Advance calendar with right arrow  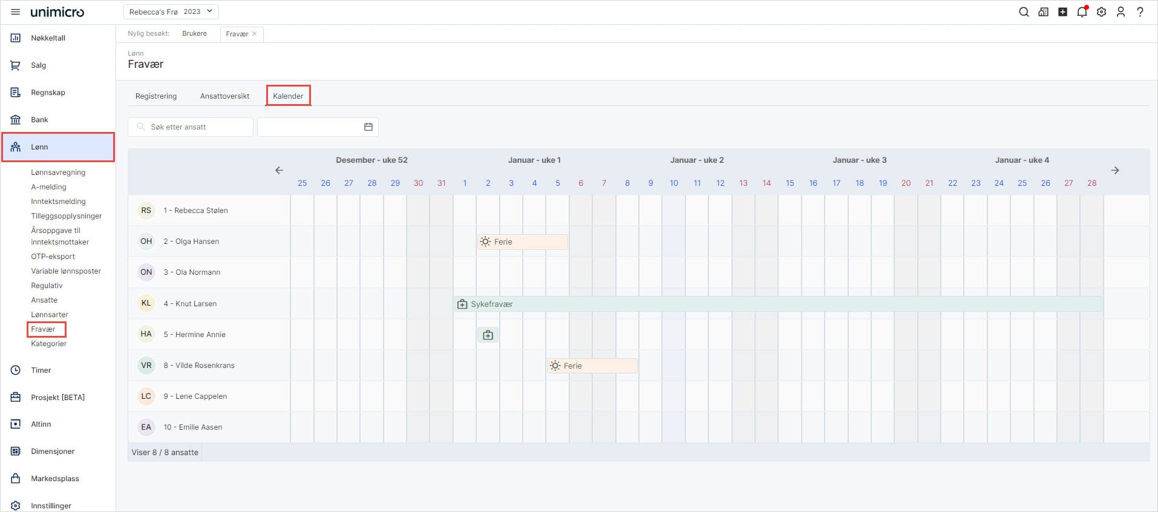(1115, 171)
